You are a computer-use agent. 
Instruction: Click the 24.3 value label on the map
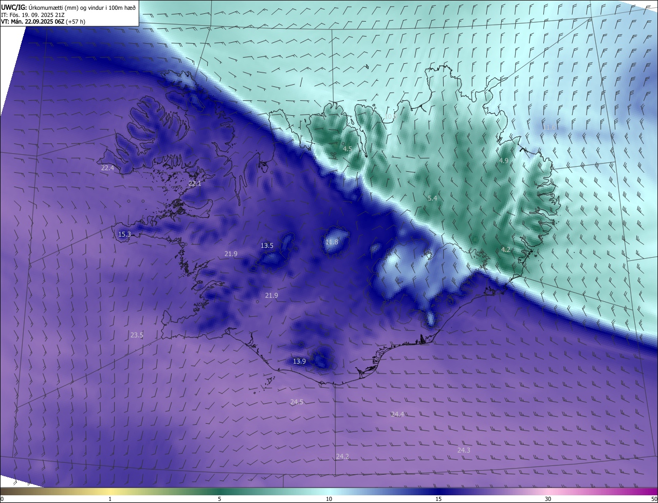click(x=464, y=450)
